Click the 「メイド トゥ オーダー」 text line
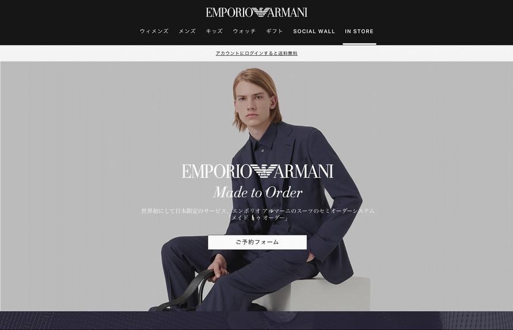The height and width of the screenshot is (330, 513). coord(258,218)
